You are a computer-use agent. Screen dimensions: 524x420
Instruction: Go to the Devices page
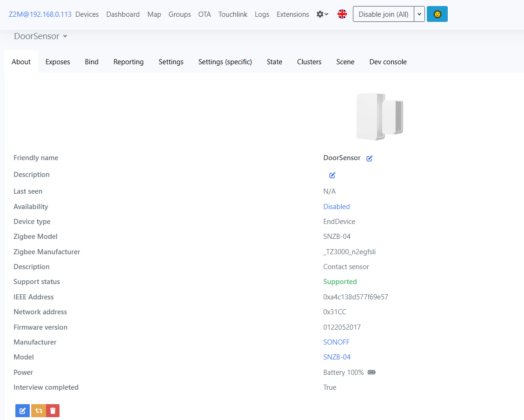(87, 14)
